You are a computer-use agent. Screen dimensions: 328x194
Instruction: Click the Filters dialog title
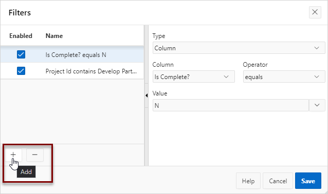pyautogui.click(x=20, y=13)
